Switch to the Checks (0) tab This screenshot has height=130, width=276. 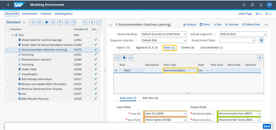188,47
